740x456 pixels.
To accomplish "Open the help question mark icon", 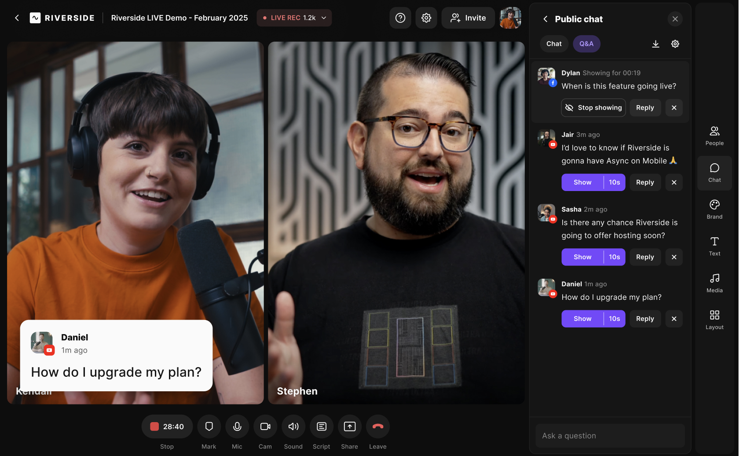I will coord(400,18).
